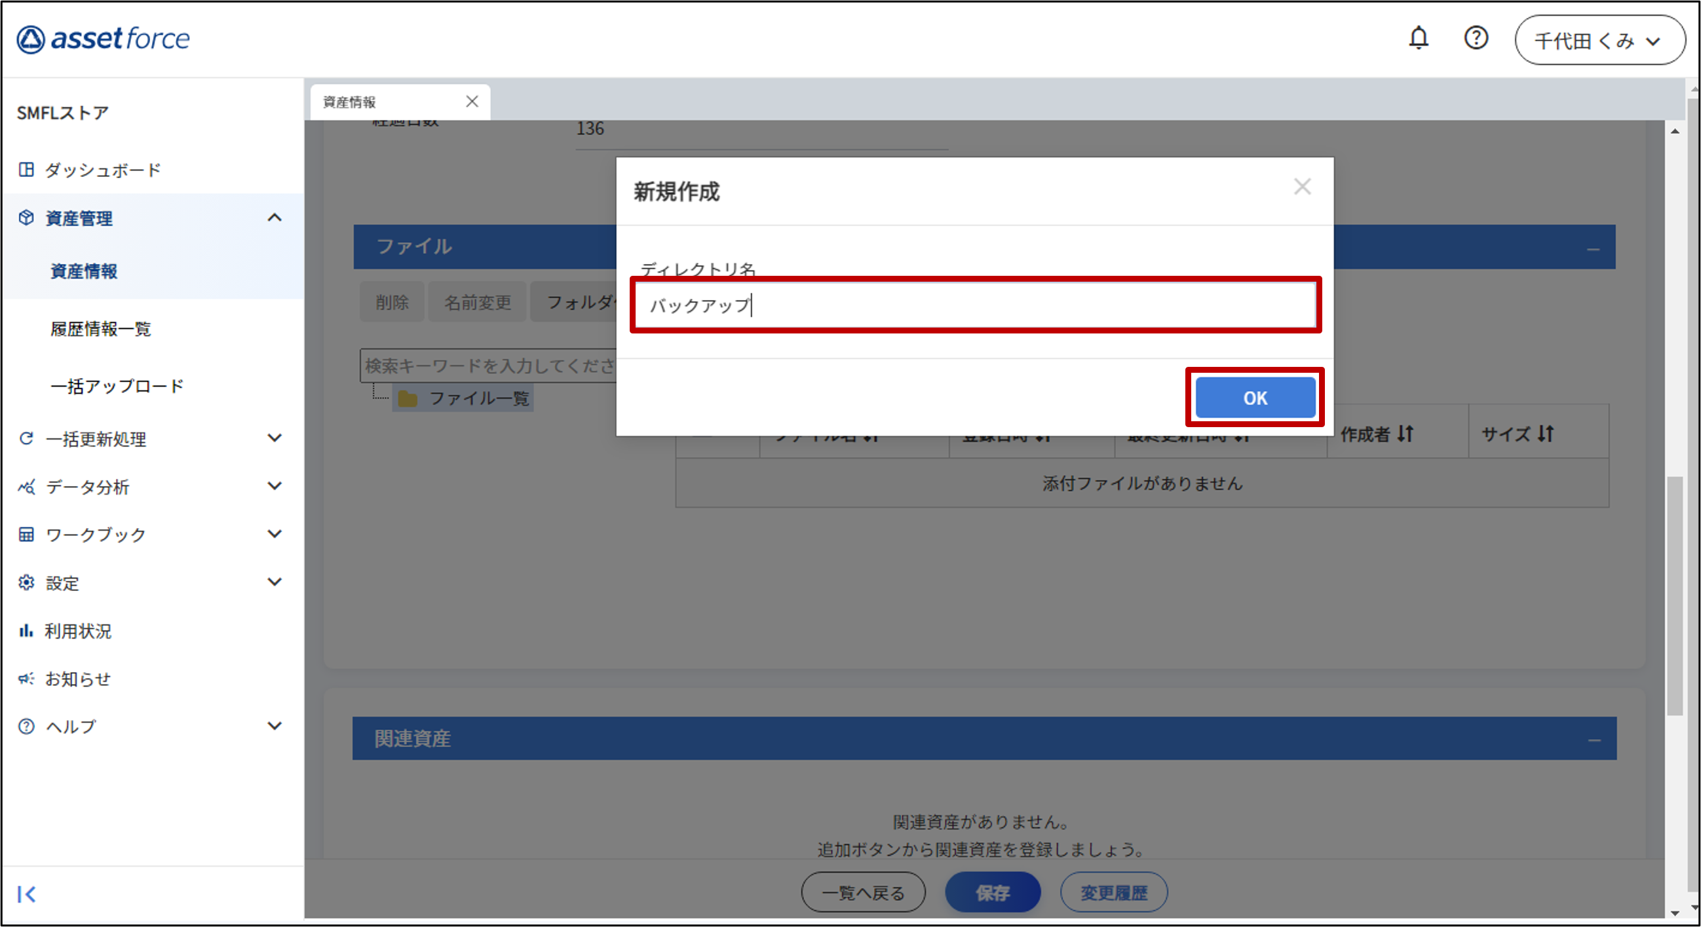Expand the 一括更新処理 menu
Viewport: 1701px width, 927px height.
[275, 438]
